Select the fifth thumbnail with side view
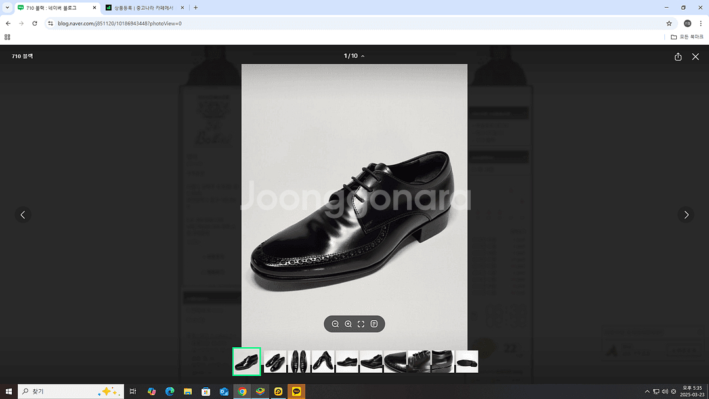This screenshot has width=709, height=399. tap(347, 362)
